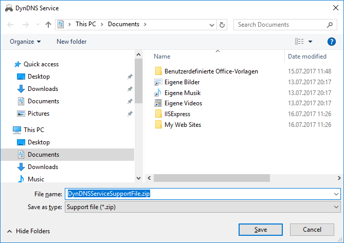Open the File name dropdown arrow
344x243 pixels.
click(x=336, y=194)
